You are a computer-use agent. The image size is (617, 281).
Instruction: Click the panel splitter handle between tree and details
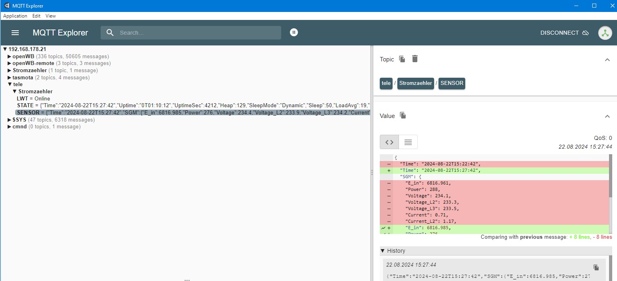(372, 172)
